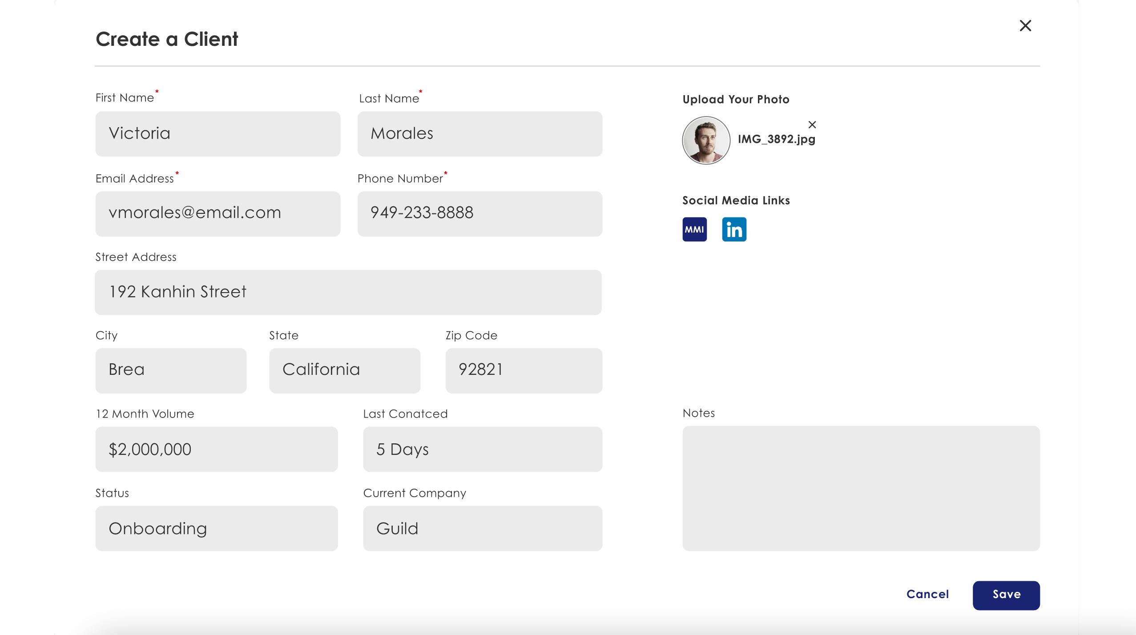Click the Email Address input field
1136x635 pixels.
coord(218,214)
